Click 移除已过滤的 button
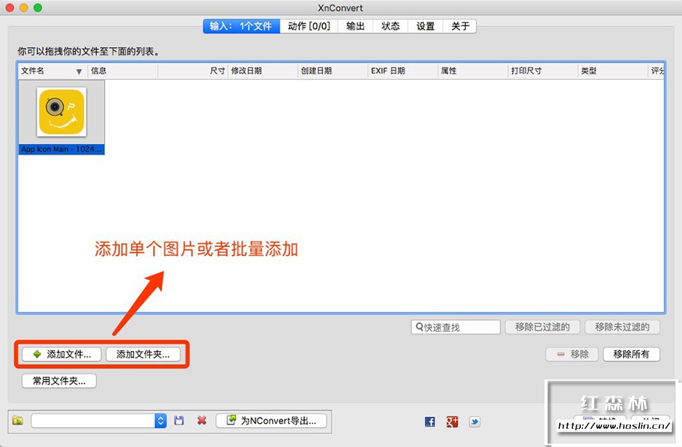 point(542,327)
